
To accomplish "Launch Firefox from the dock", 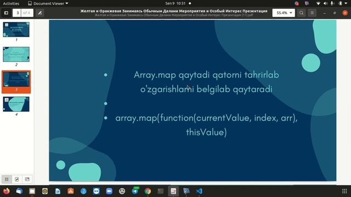I will (7, 191).
